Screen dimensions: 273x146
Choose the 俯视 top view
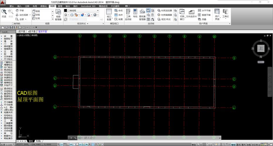(36, 11)
